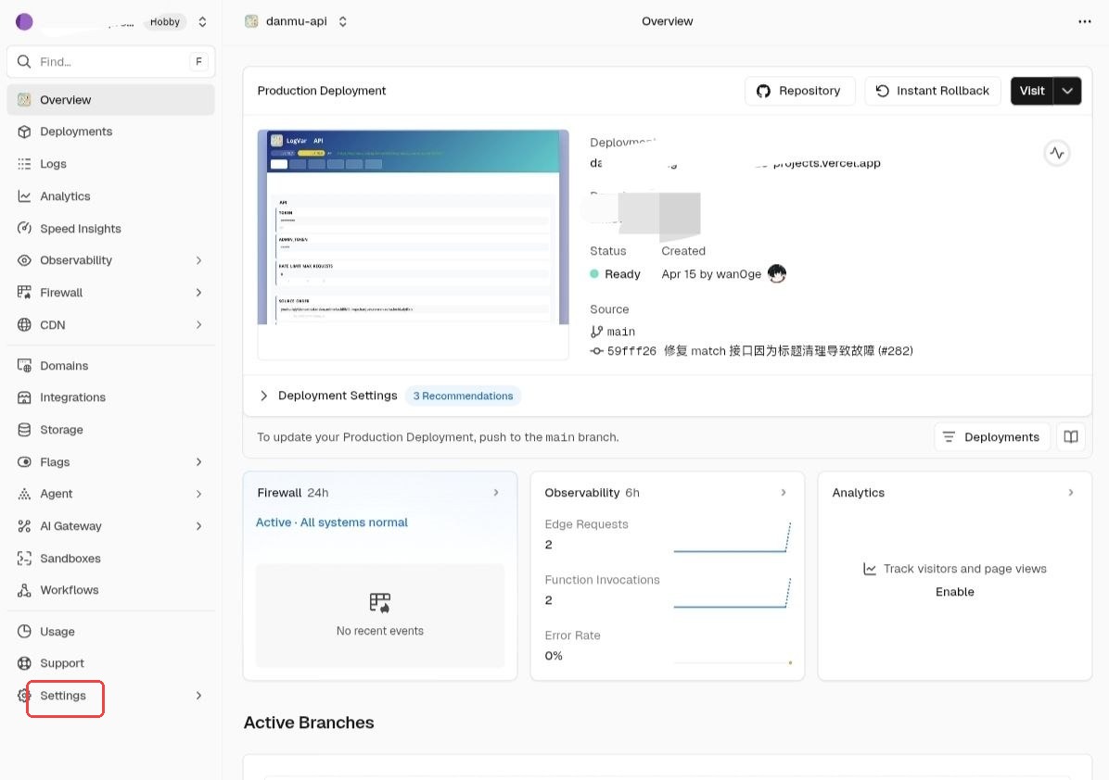Open Workflows from the sidebar
Screen dimensions: 1109x780
click(69, 590)
